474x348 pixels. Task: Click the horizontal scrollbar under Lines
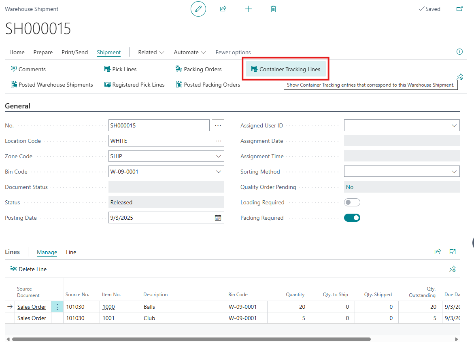click(191, 340)
